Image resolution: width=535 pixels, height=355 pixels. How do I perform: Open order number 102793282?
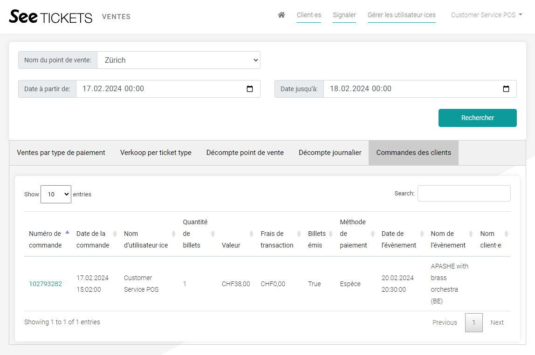click(45, 284)
